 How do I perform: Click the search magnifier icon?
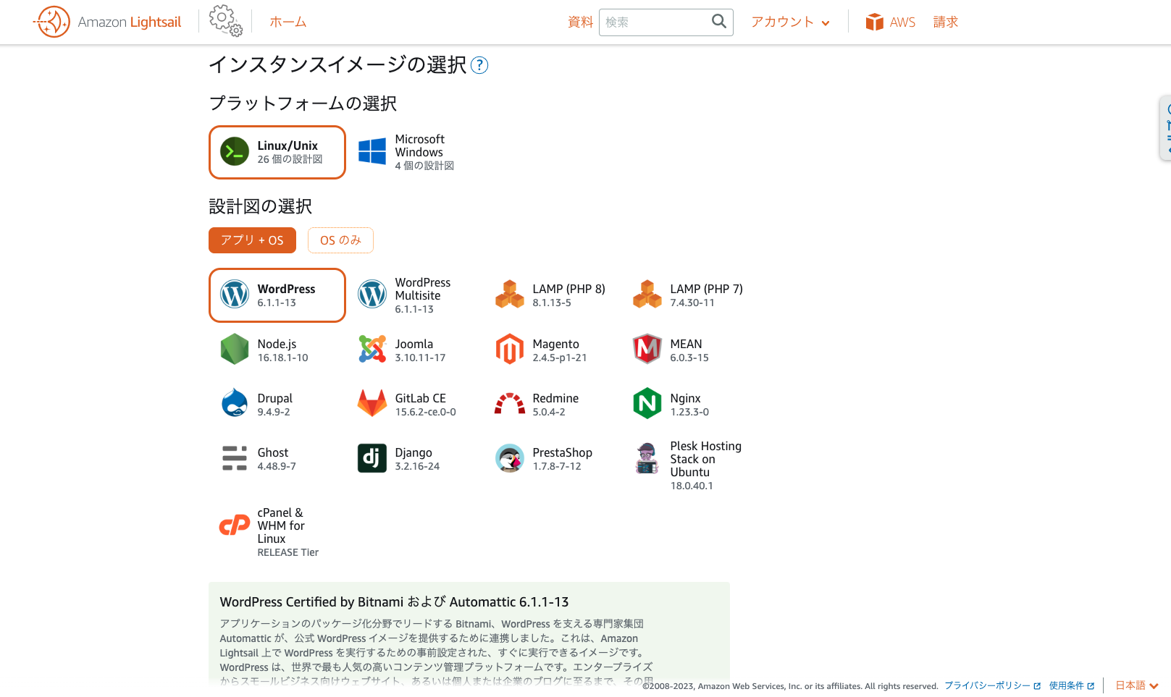click(x=718, y=22)
